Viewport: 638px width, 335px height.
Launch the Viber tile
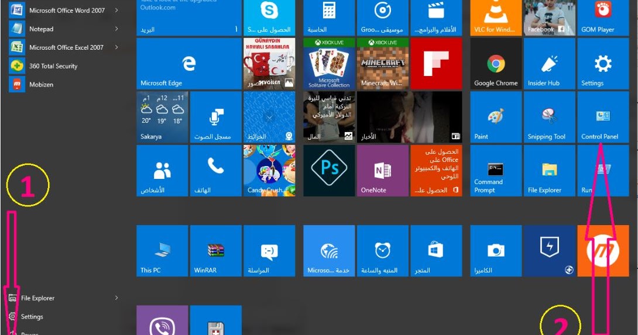(x=162, y=320)
